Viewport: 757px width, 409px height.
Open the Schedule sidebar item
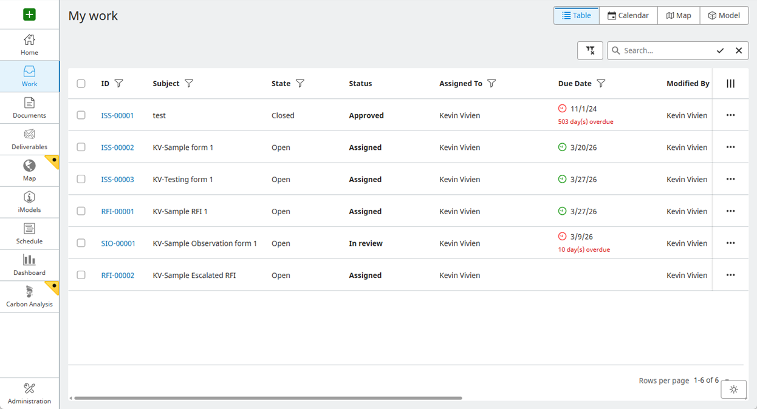[x=29, y=234]
